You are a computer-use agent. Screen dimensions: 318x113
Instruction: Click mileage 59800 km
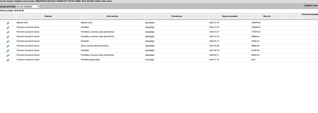click(x=255, y=46)
